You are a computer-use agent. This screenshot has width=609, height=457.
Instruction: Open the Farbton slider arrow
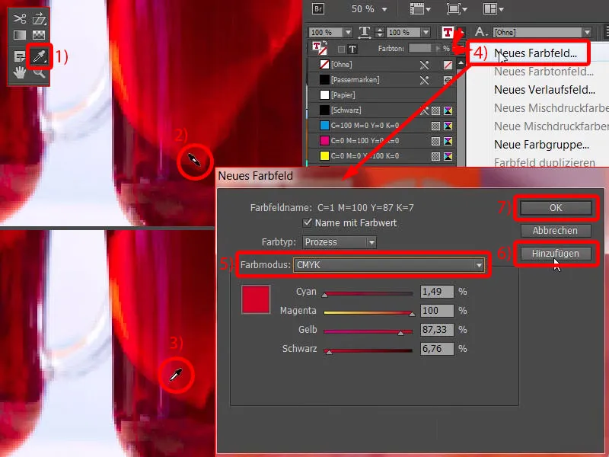tap(438, 48)
